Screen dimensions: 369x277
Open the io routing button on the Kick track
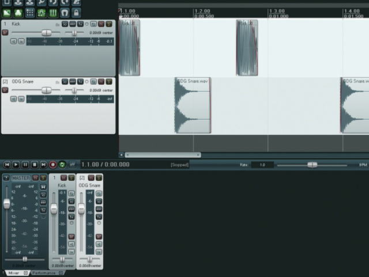point(65,24)
